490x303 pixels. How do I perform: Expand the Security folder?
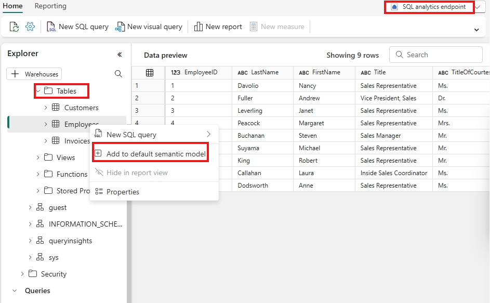click(22, 274)
